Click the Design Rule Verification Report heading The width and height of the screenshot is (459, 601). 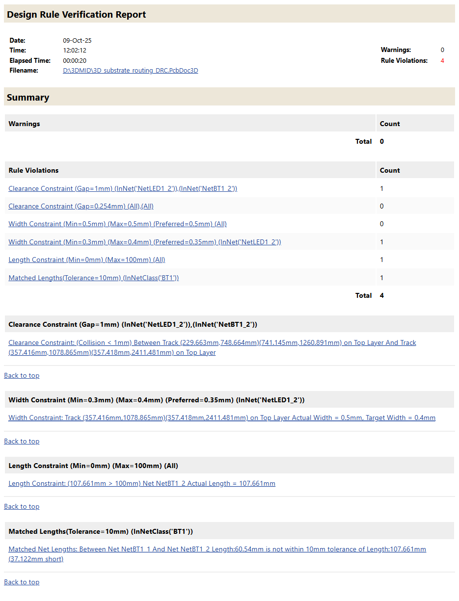(x=76, y=15)
